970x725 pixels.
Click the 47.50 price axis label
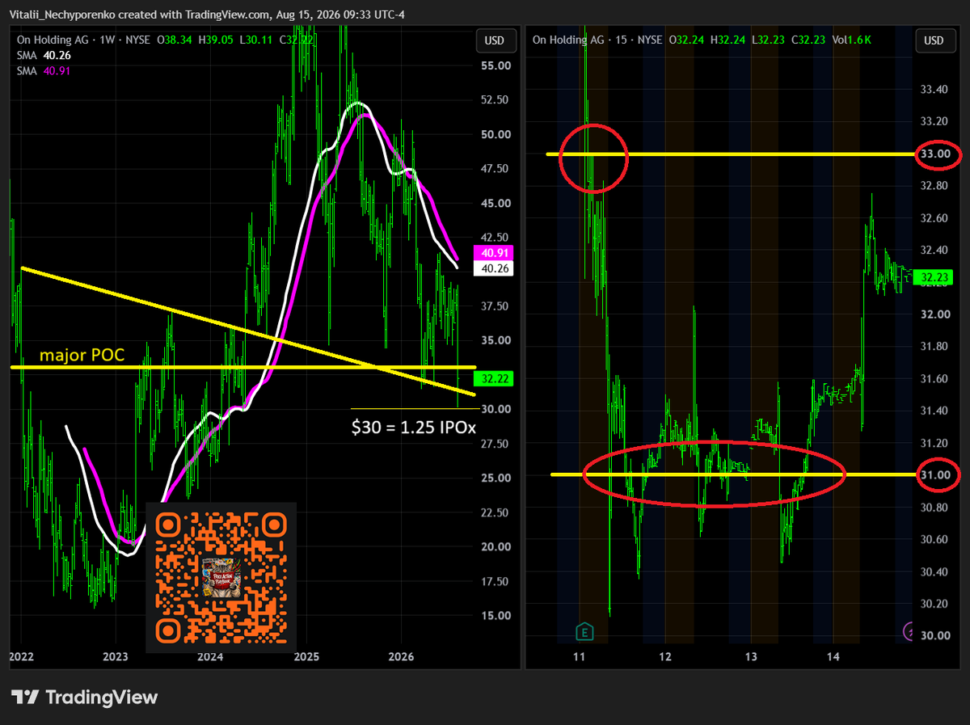(x=495, y=168)
